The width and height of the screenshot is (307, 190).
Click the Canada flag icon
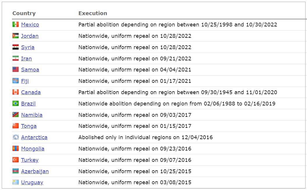(15, 92)
